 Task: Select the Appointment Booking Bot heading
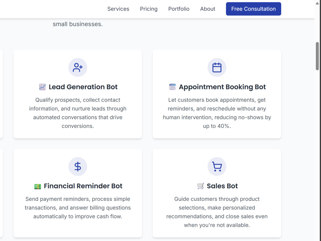coord(222,87)
